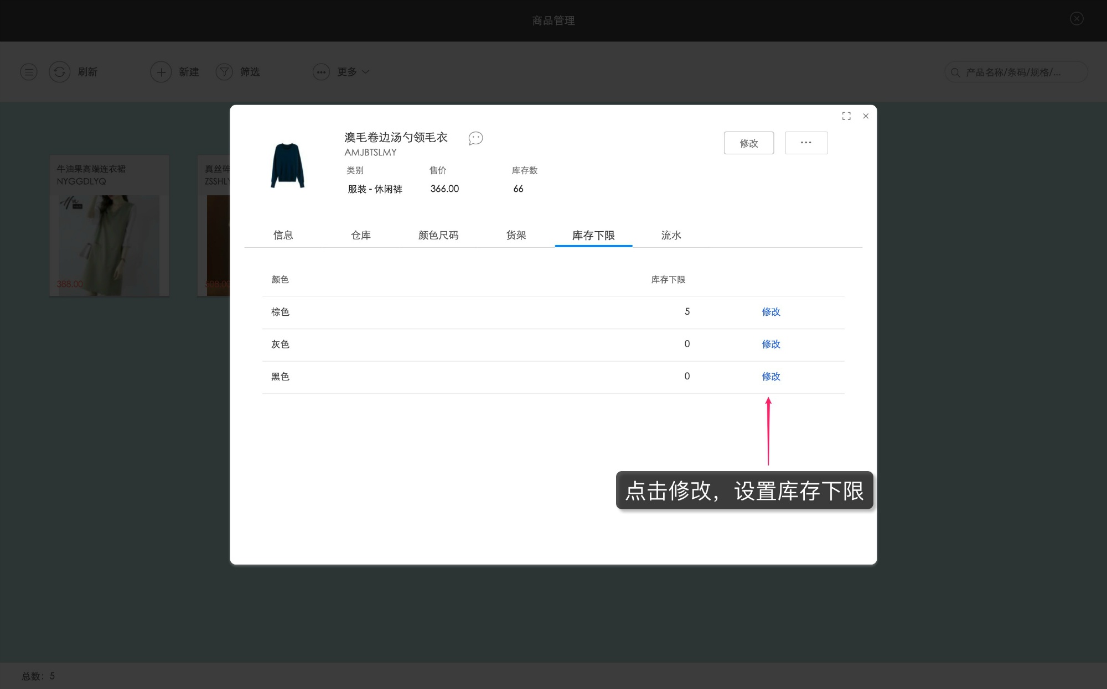Select the 棕色 color name cell
Image resolution: width=1107 pixels, height=689 pixels.
click(280, 312)
